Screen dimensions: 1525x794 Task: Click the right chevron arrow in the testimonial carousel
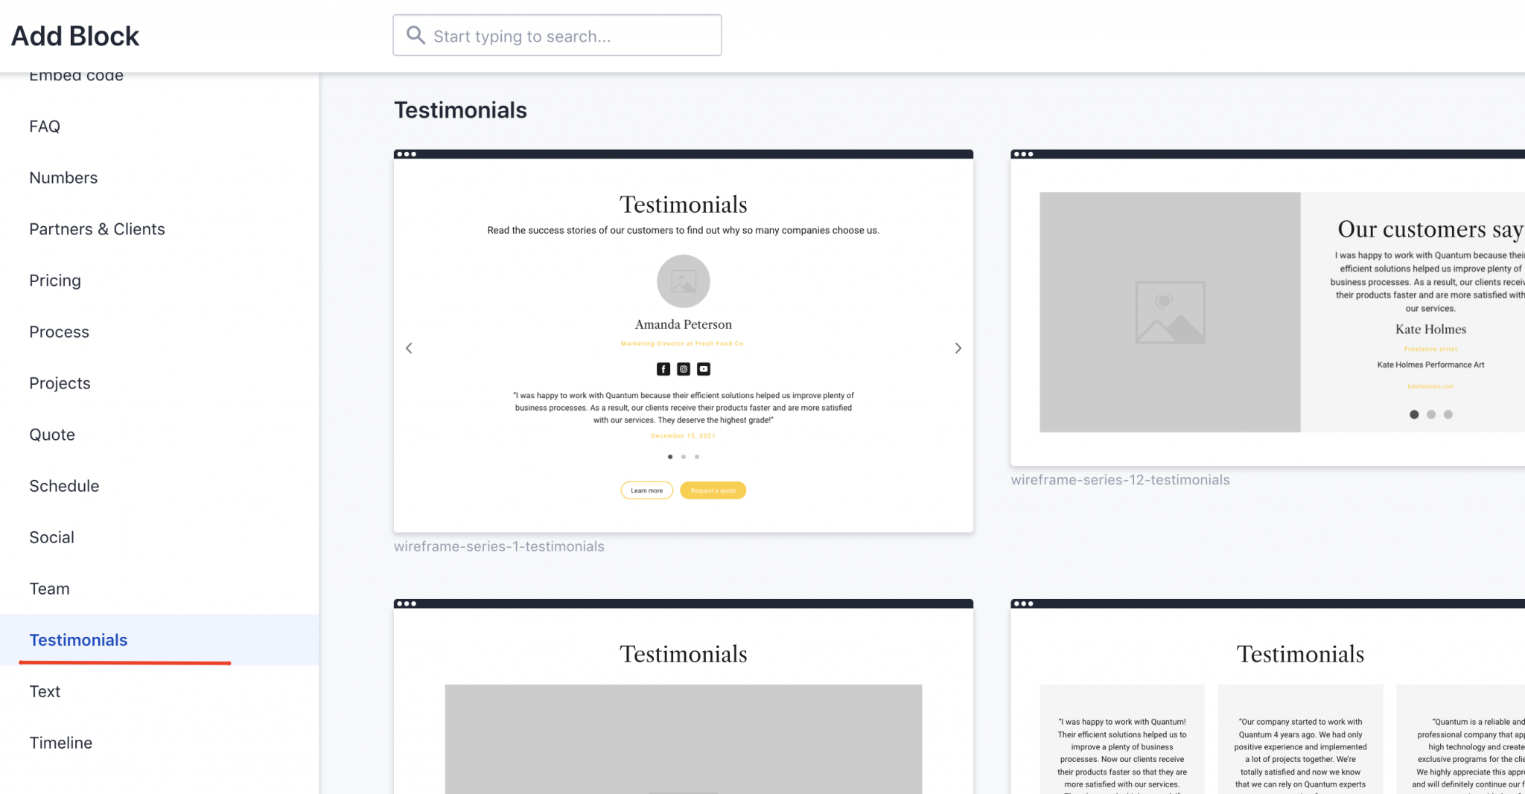[958, 348]
